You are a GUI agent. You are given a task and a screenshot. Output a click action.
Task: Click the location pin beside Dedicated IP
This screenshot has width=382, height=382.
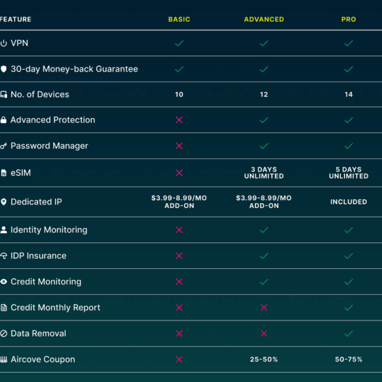(x=4, y=202)
